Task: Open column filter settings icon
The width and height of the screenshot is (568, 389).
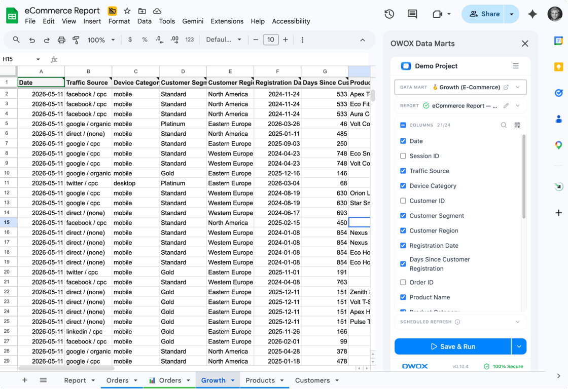Action: click(x=517, y=125)
